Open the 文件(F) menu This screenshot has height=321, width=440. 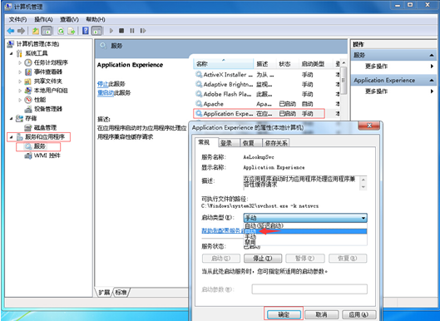click(17, 19)
